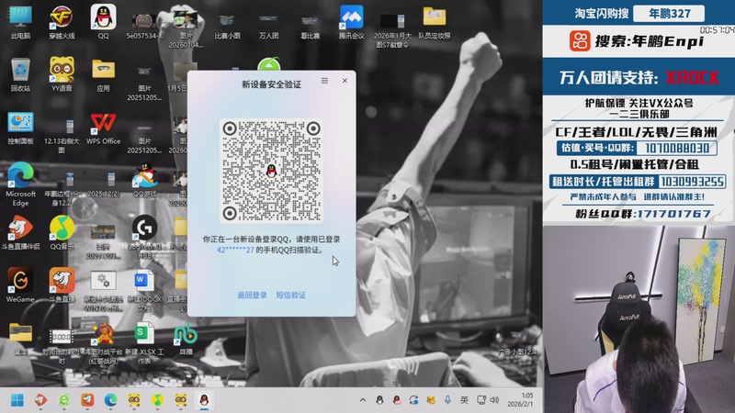Open the 队员定妆照 folder

tap(434, 22)
